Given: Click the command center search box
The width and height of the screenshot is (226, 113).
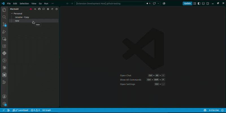Looking at the screenshot, I should (110, 3).
